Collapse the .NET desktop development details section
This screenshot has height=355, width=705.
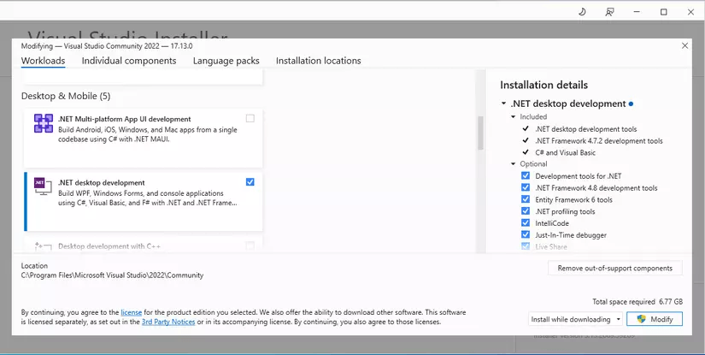pyautogui.click(x=504, y=104)
